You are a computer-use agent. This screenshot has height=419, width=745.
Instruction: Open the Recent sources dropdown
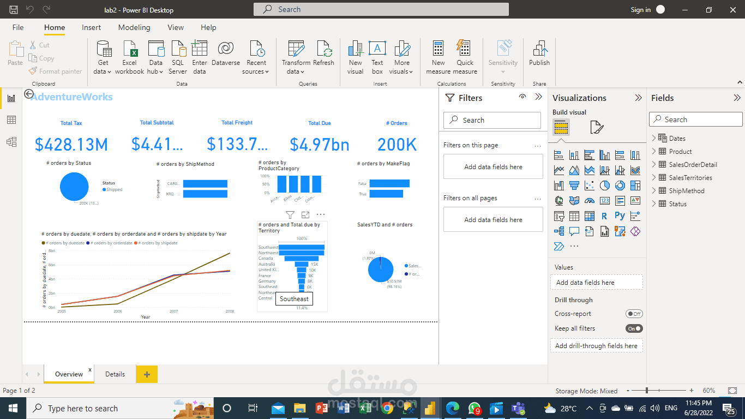(x=256, y=57)
